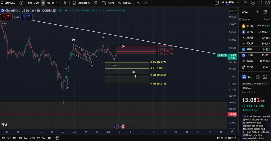This screenshot has width=271, height=141.
Task: Switch to the 5m timeframe
Action: (x=30, y=3)
